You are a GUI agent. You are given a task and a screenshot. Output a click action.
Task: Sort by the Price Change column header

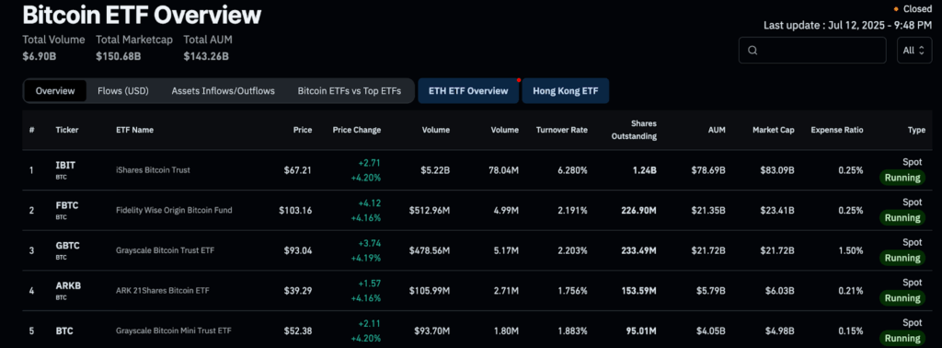pos(356,130)
